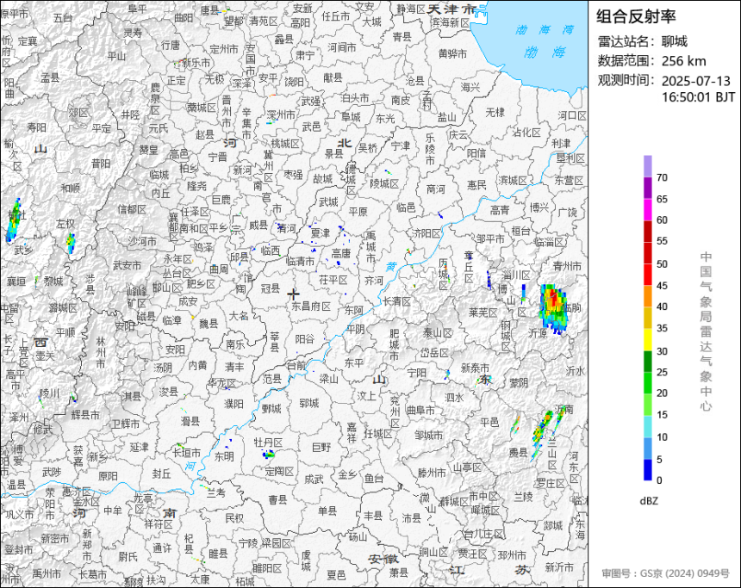Click the 渤海湾 sea label
This screenshot has height=588, width=741.
tap(545, 29)
